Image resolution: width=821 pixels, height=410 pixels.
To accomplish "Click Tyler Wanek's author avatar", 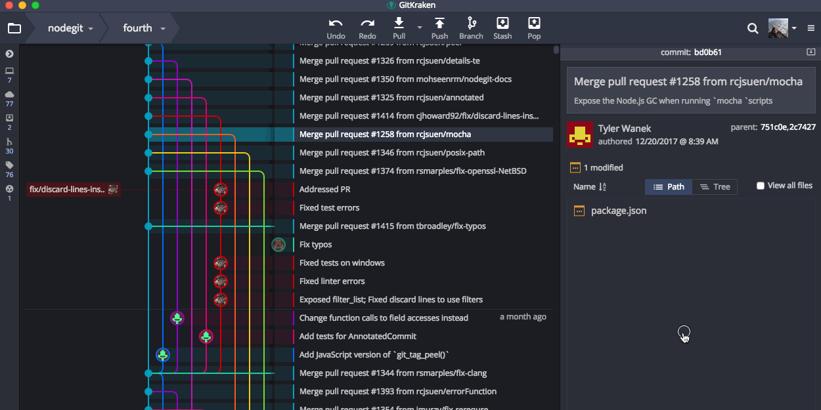I will coord(580,134).
